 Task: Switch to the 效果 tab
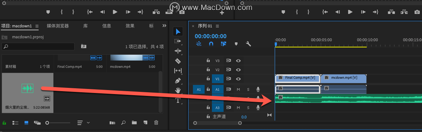(130, 26)
